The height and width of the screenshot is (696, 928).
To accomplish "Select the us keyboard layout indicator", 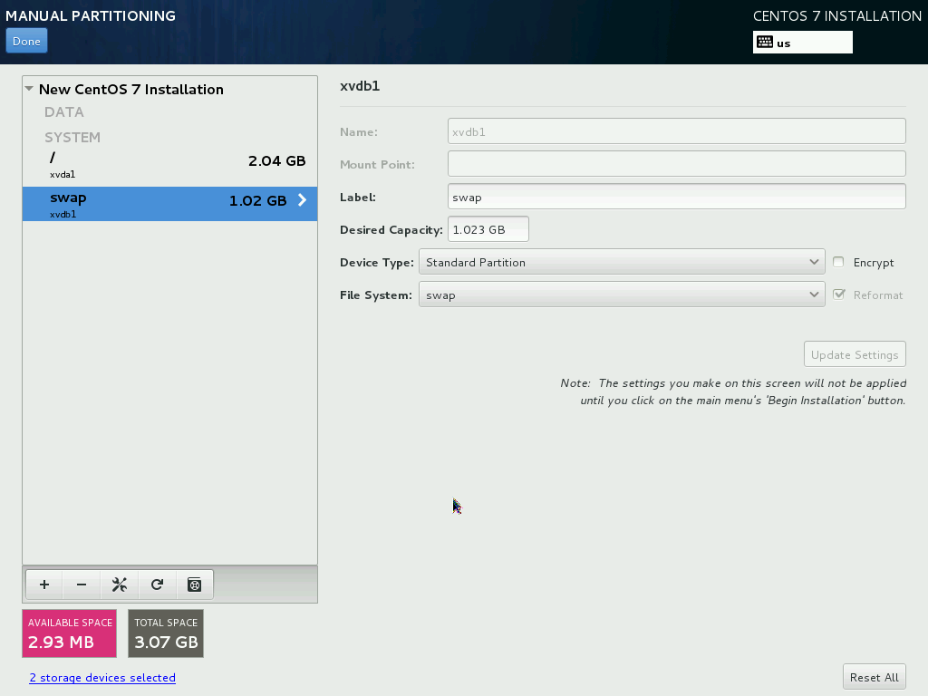I will [803, 42].
